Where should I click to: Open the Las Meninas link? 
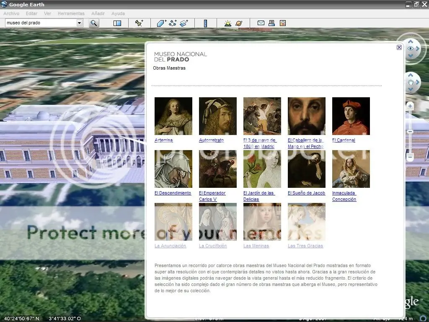tap(256, 246)
